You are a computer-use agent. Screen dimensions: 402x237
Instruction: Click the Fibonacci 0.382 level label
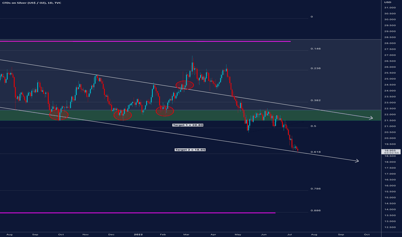[x=316, y=100]
